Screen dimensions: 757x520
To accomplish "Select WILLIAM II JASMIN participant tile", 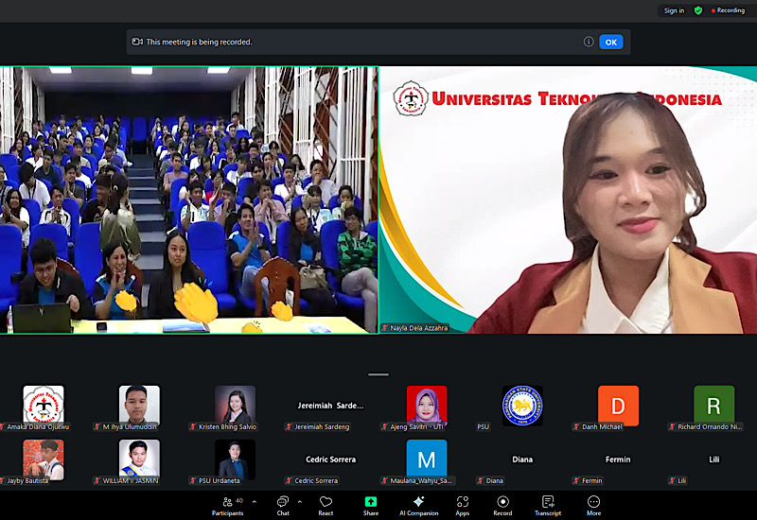I will pos(139,461).
